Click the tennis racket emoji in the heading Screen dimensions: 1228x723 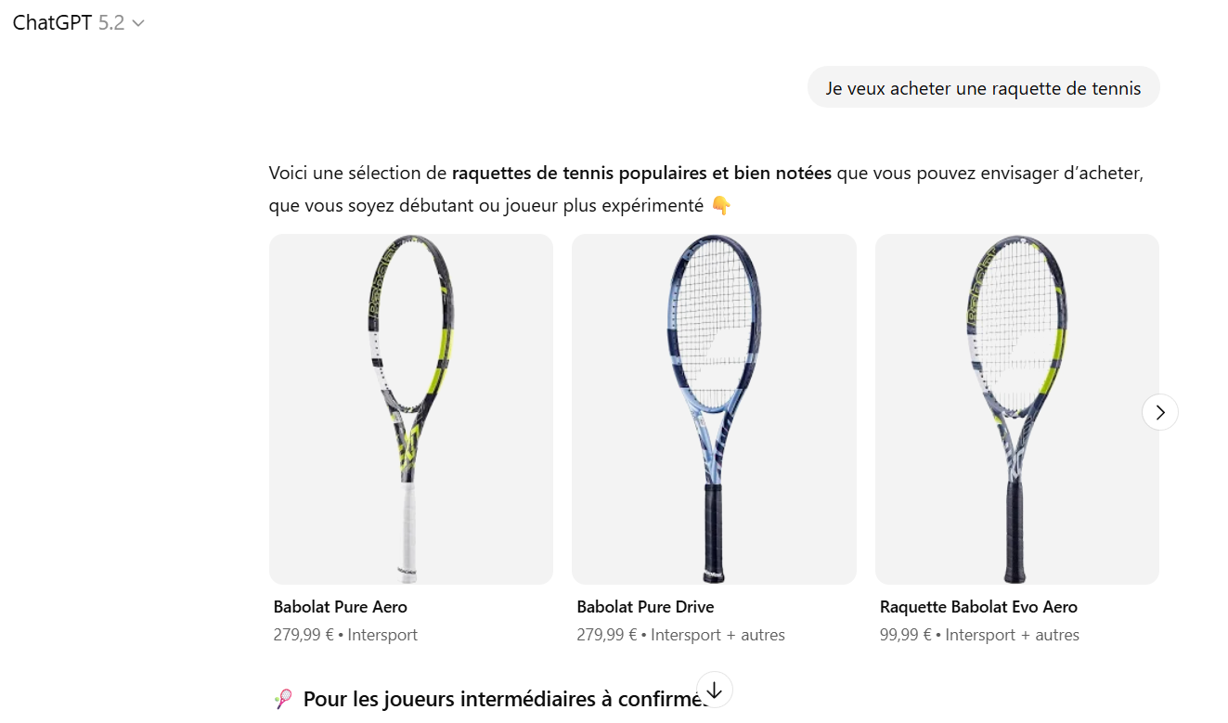click(x=284, y=699)
